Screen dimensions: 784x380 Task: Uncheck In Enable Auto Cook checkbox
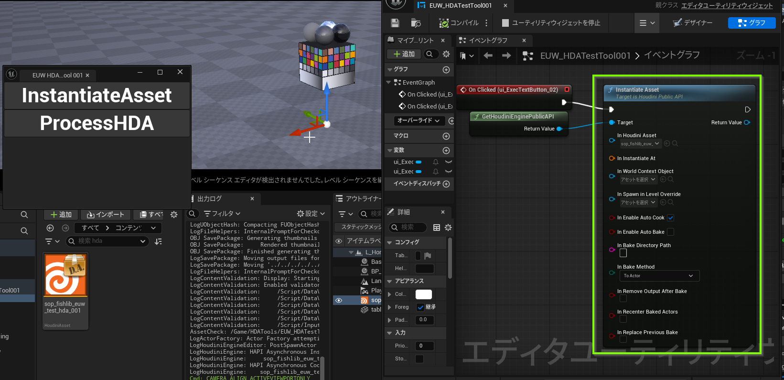click(670, 218)
